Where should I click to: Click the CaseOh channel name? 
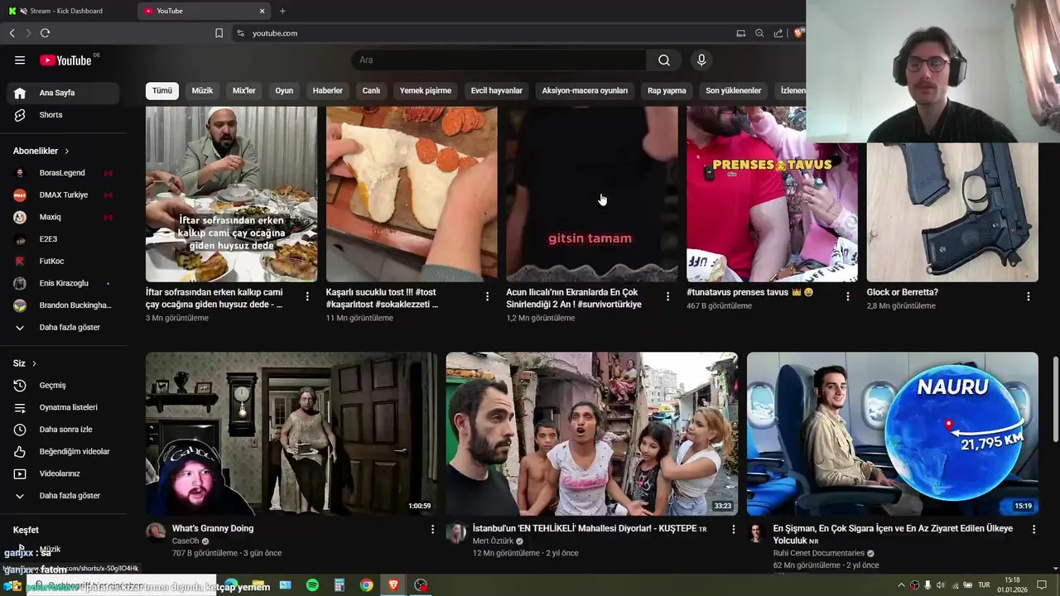click(185, 541)
